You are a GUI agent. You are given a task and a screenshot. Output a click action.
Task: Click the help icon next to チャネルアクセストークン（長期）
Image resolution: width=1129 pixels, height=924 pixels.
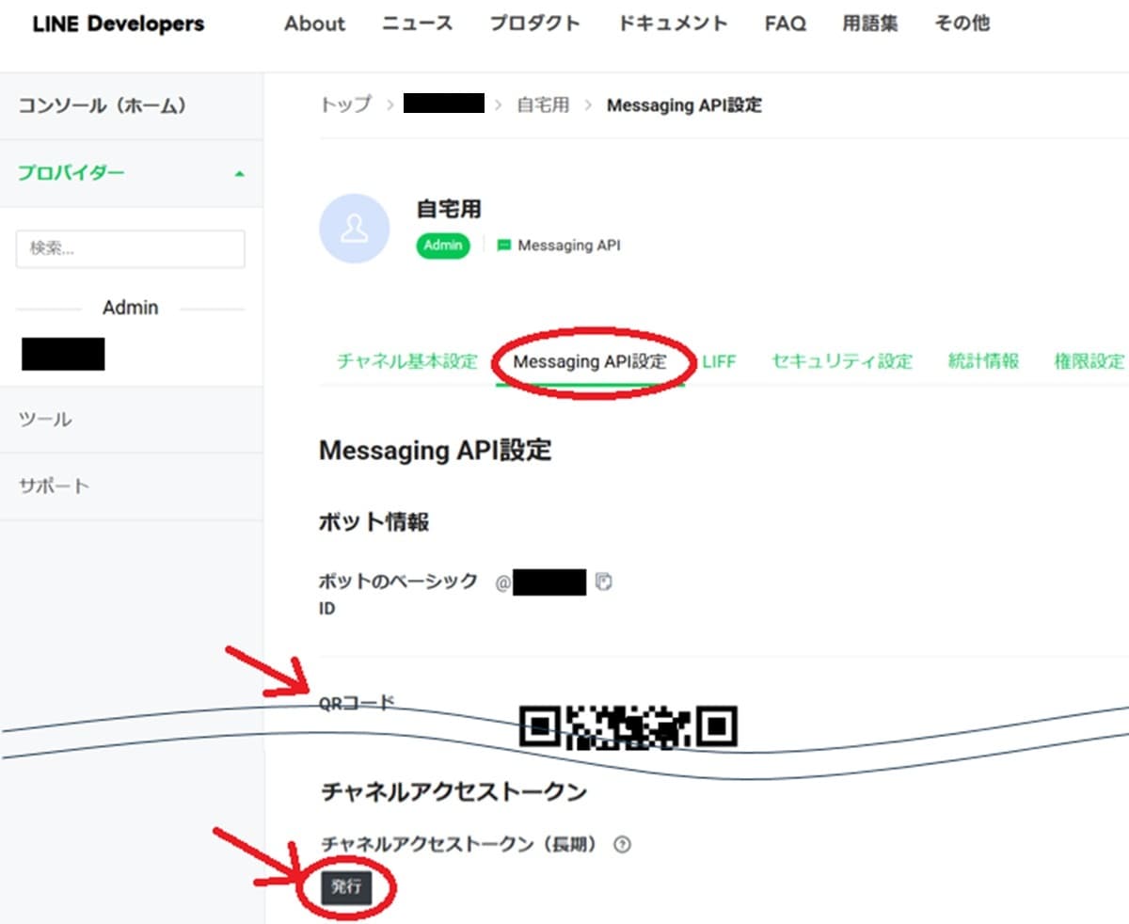click(x=621, y=845)
